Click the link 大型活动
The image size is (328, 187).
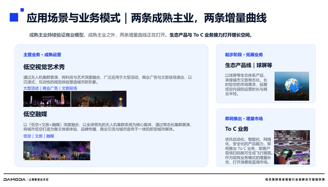tap(31, 88)
